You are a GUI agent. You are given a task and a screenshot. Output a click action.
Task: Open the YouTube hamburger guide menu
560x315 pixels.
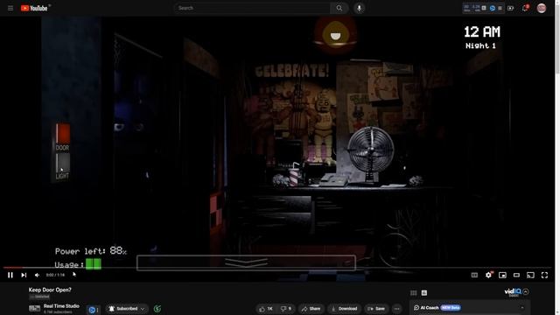(x=10, y=8)
